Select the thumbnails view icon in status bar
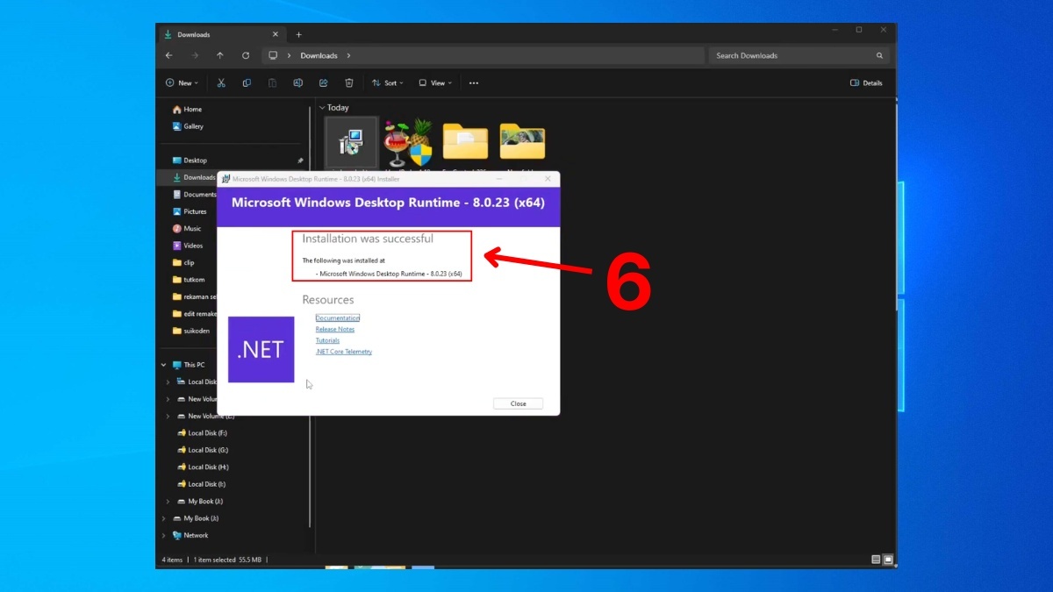Screen dimensions: 1053x592 pos(888,560)
